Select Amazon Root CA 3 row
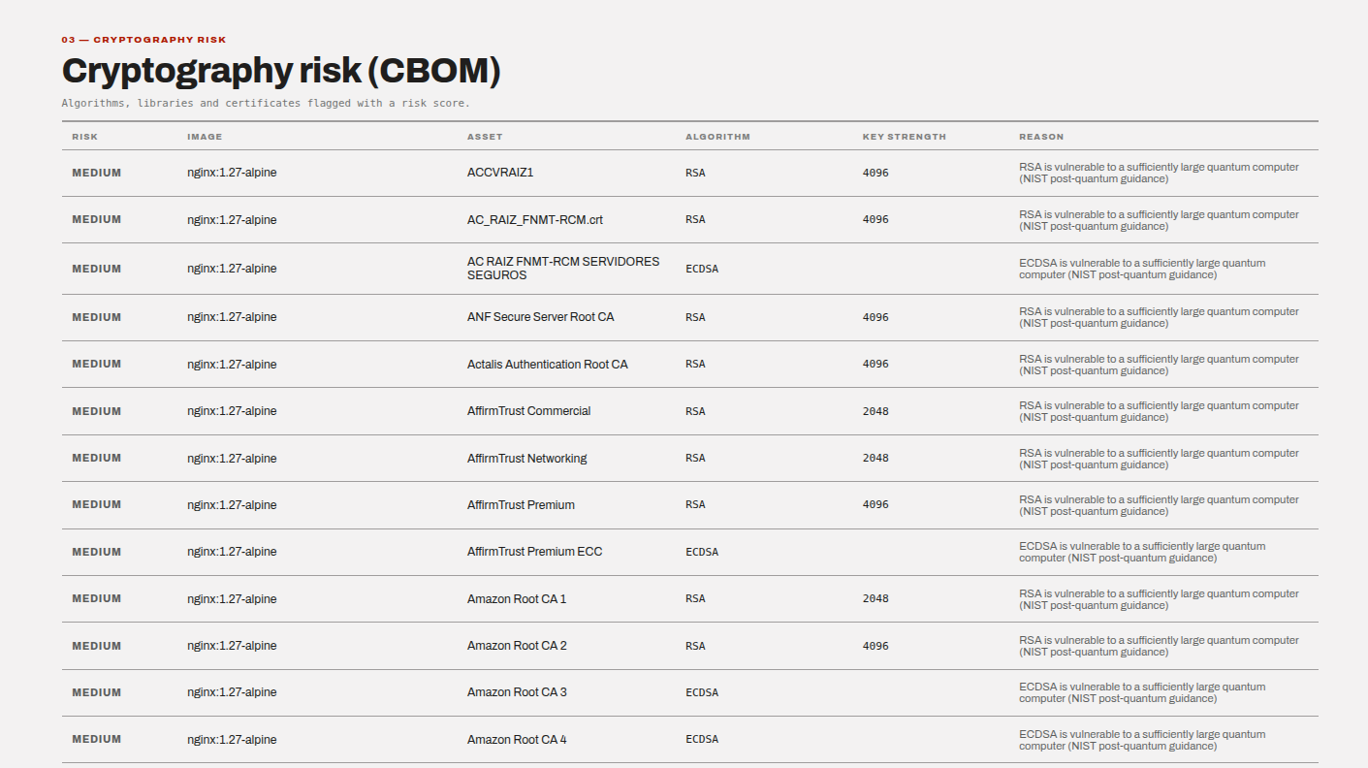 click(x=689, y=692)
